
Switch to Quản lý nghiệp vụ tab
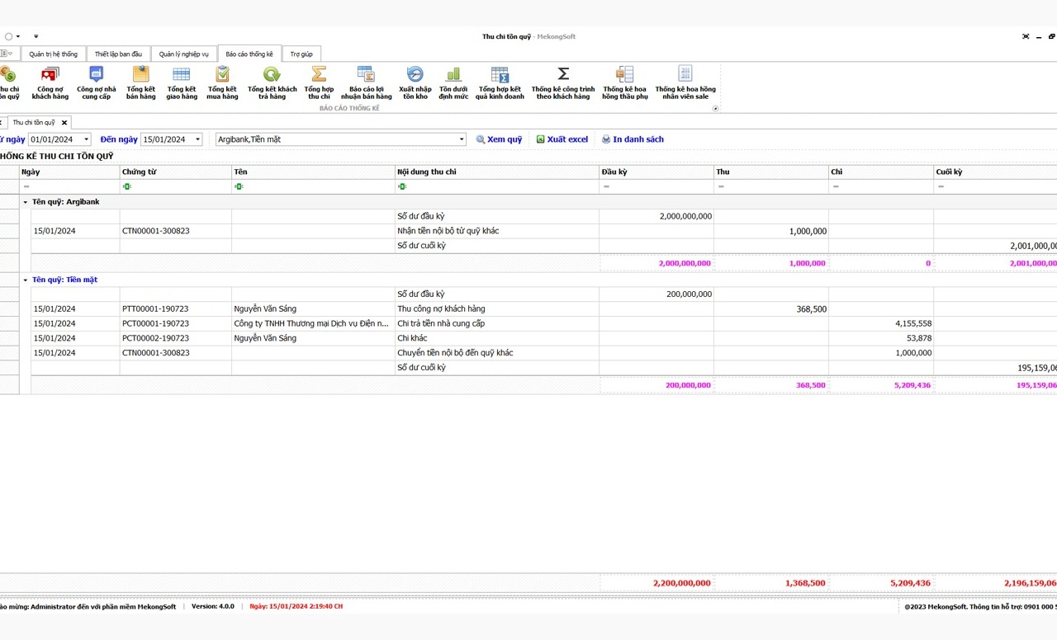click(183, 54)
